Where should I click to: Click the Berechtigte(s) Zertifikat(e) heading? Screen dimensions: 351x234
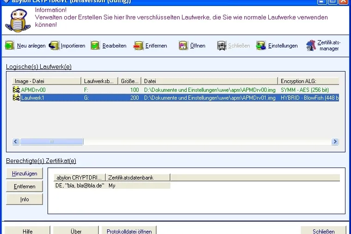pyautogui.click(x=41, y=161)
